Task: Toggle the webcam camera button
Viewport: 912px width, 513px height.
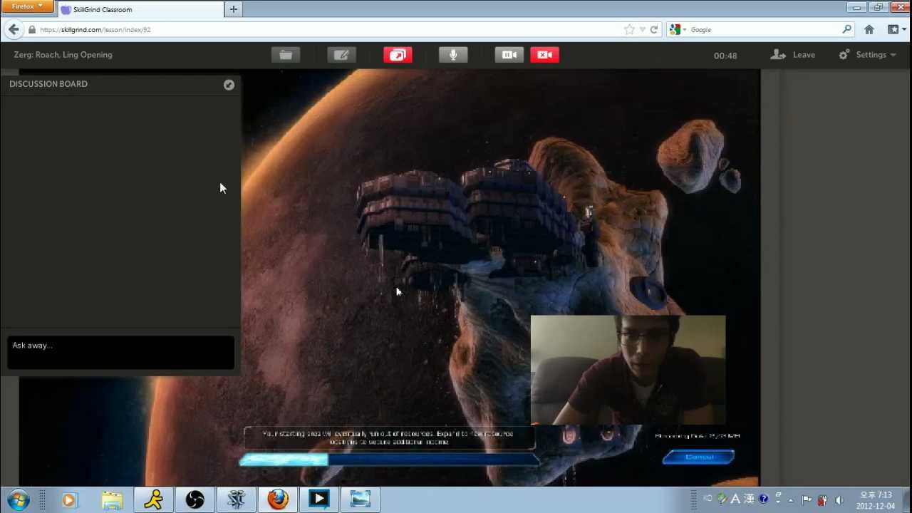Action: tap(509, 55)
